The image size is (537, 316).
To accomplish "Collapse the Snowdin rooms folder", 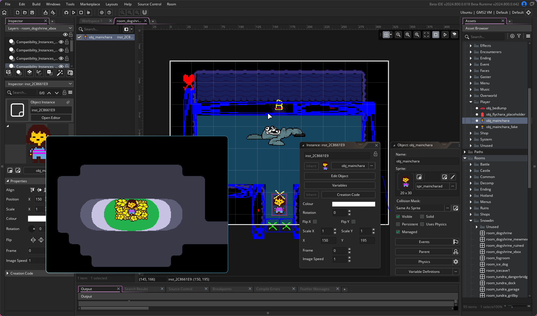I will (471, 221).
